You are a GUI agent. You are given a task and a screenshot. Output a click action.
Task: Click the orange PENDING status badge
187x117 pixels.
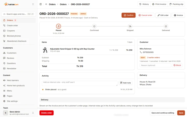(74, 14)
